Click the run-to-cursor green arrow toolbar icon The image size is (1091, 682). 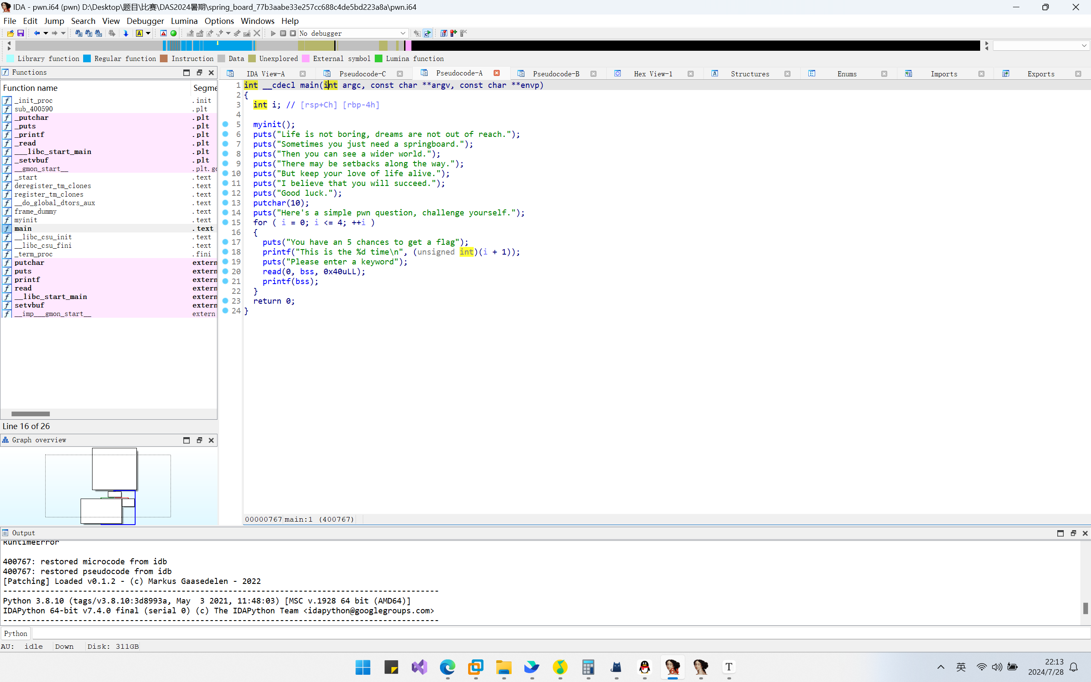pos(427,33)
